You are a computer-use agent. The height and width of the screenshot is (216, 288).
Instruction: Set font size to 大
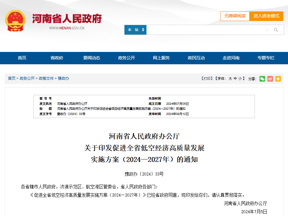230,78
